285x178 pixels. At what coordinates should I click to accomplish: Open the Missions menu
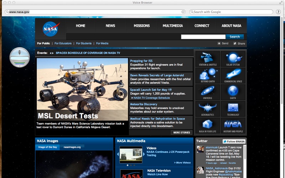[141, 26]
